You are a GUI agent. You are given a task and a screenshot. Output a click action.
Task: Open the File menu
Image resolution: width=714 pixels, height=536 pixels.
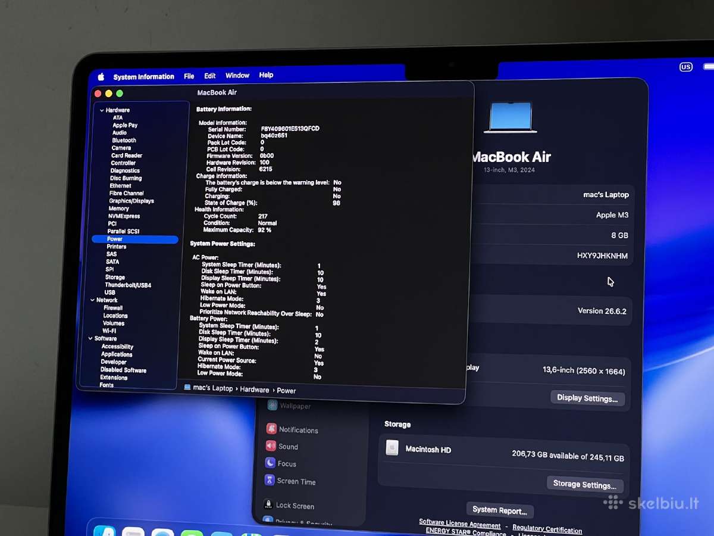coord(189,76)
